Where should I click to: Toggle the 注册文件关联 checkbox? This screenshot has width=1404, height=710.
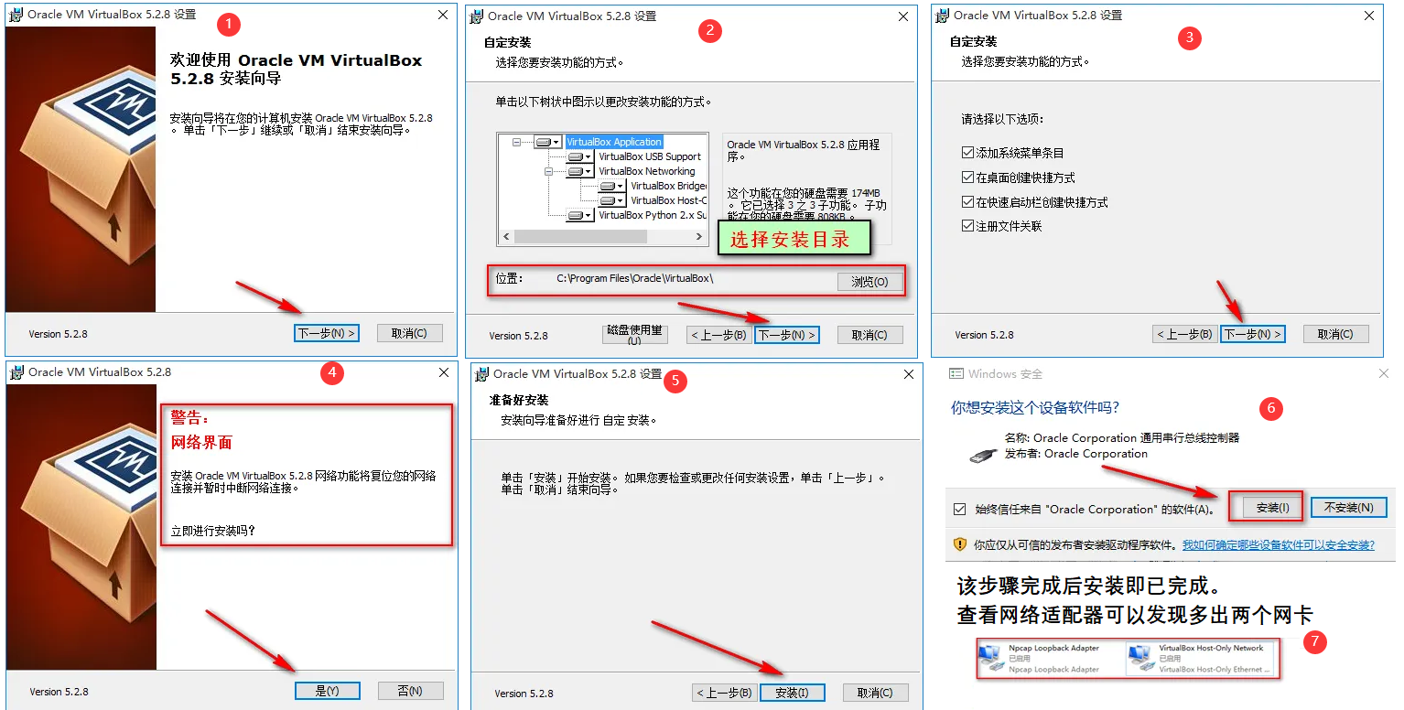[x=967, y=226]
